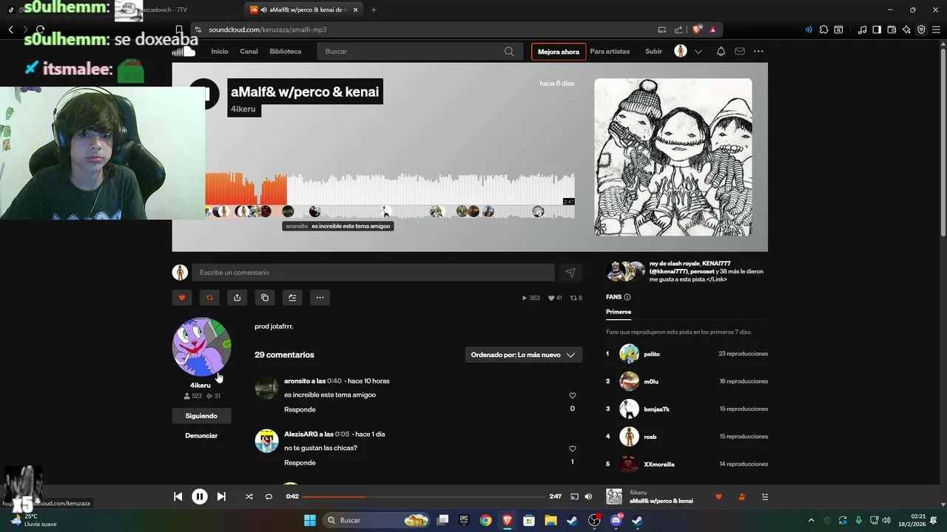Open SoundCloud messages envelope
The height and width of the screenshot is (532, 947).
click(740, 52)
